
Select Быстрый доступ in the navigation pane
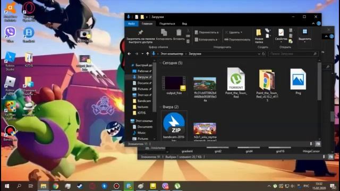(x=141, y=65)
